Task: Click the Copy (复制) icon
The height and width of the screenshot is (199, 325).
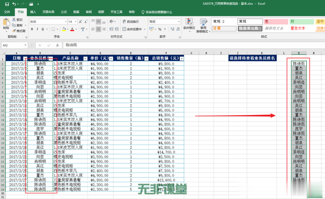Action: [x=14, y=25]
